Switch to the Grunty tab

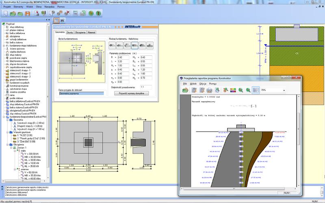(69, 32)
